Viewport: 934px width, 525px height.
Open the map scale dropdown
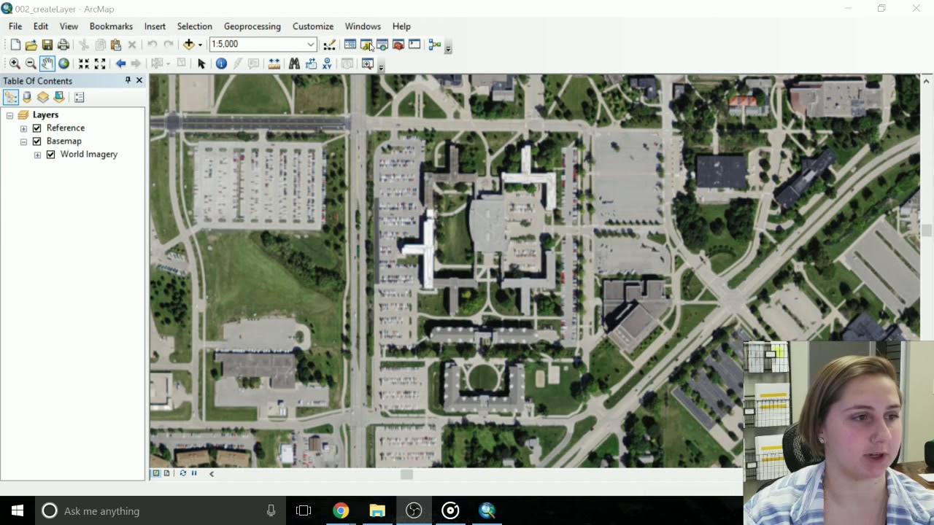310,44
